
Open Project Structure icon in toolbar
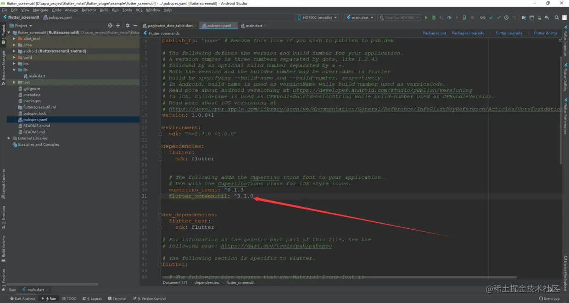coord(524,17)
